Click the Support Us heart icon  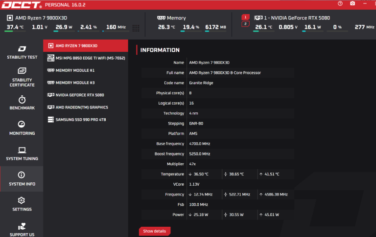click(x=22, y=228)
